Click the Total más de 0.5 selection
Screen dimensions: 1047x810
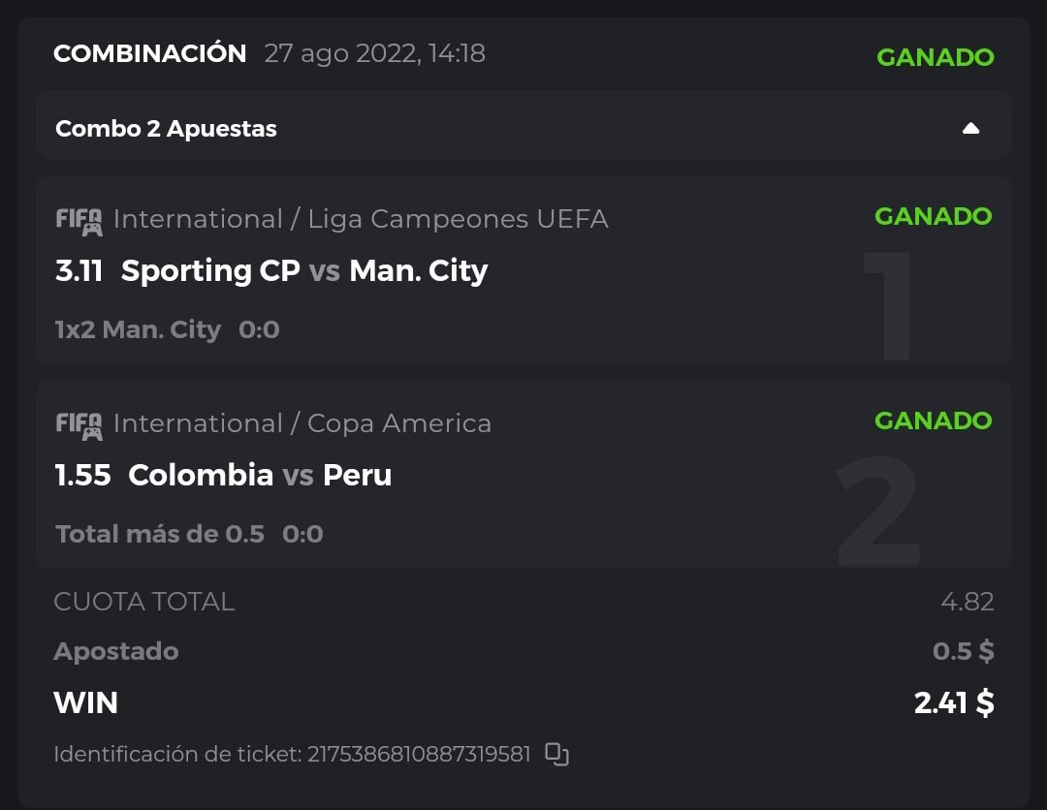(160, 534)
